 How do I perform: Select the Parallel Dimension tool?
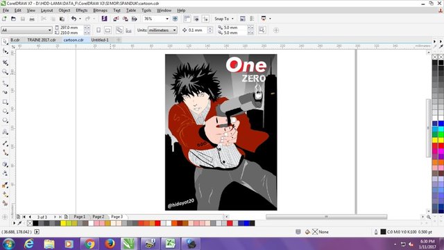(x=5, y=143)
